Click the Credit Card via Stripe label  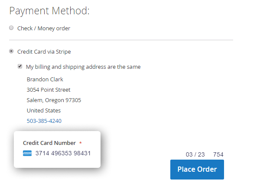pyautogui.click(x=44, y=51)
